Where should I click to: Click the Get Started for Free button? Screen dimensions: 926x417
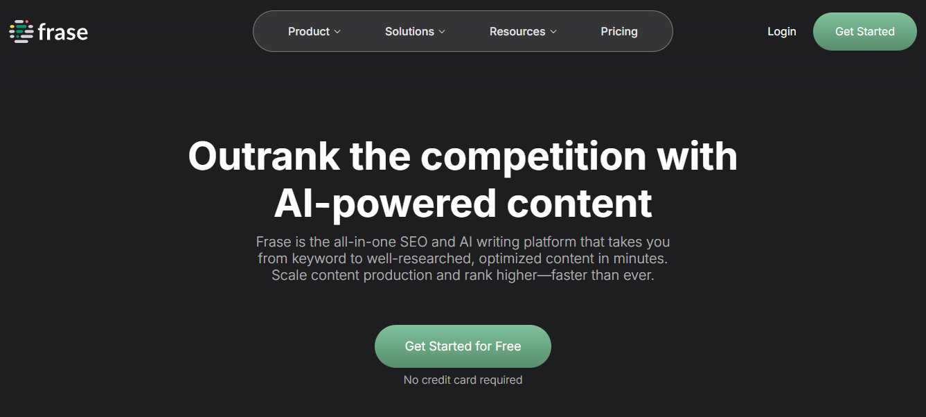(463, 346)
